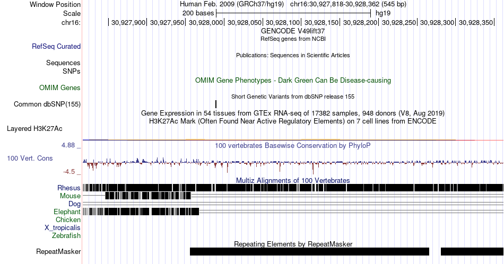The width and height of the screenshot is (504, 264).
Task: Open the Layered H3K27Ac track label
Action: click(x=34, y=128)
